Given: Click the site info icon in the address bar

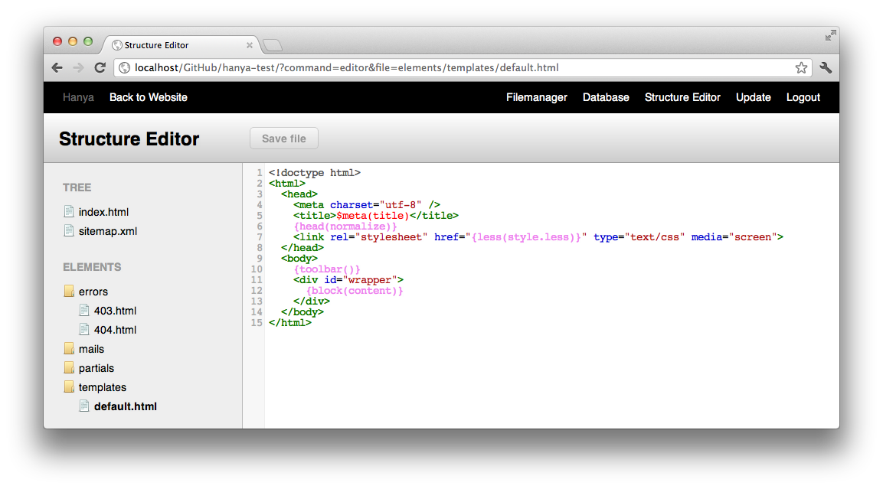Looking at the screenshot, I should pyautogui.click(x=124, y=67).
